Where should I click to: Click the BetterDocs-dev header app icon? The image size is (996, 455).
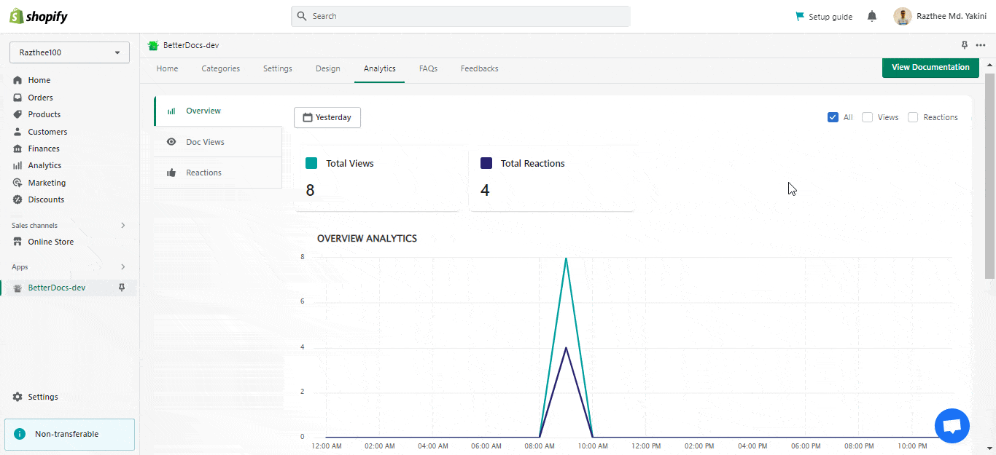pyautogui.click(x=153, y=45)
